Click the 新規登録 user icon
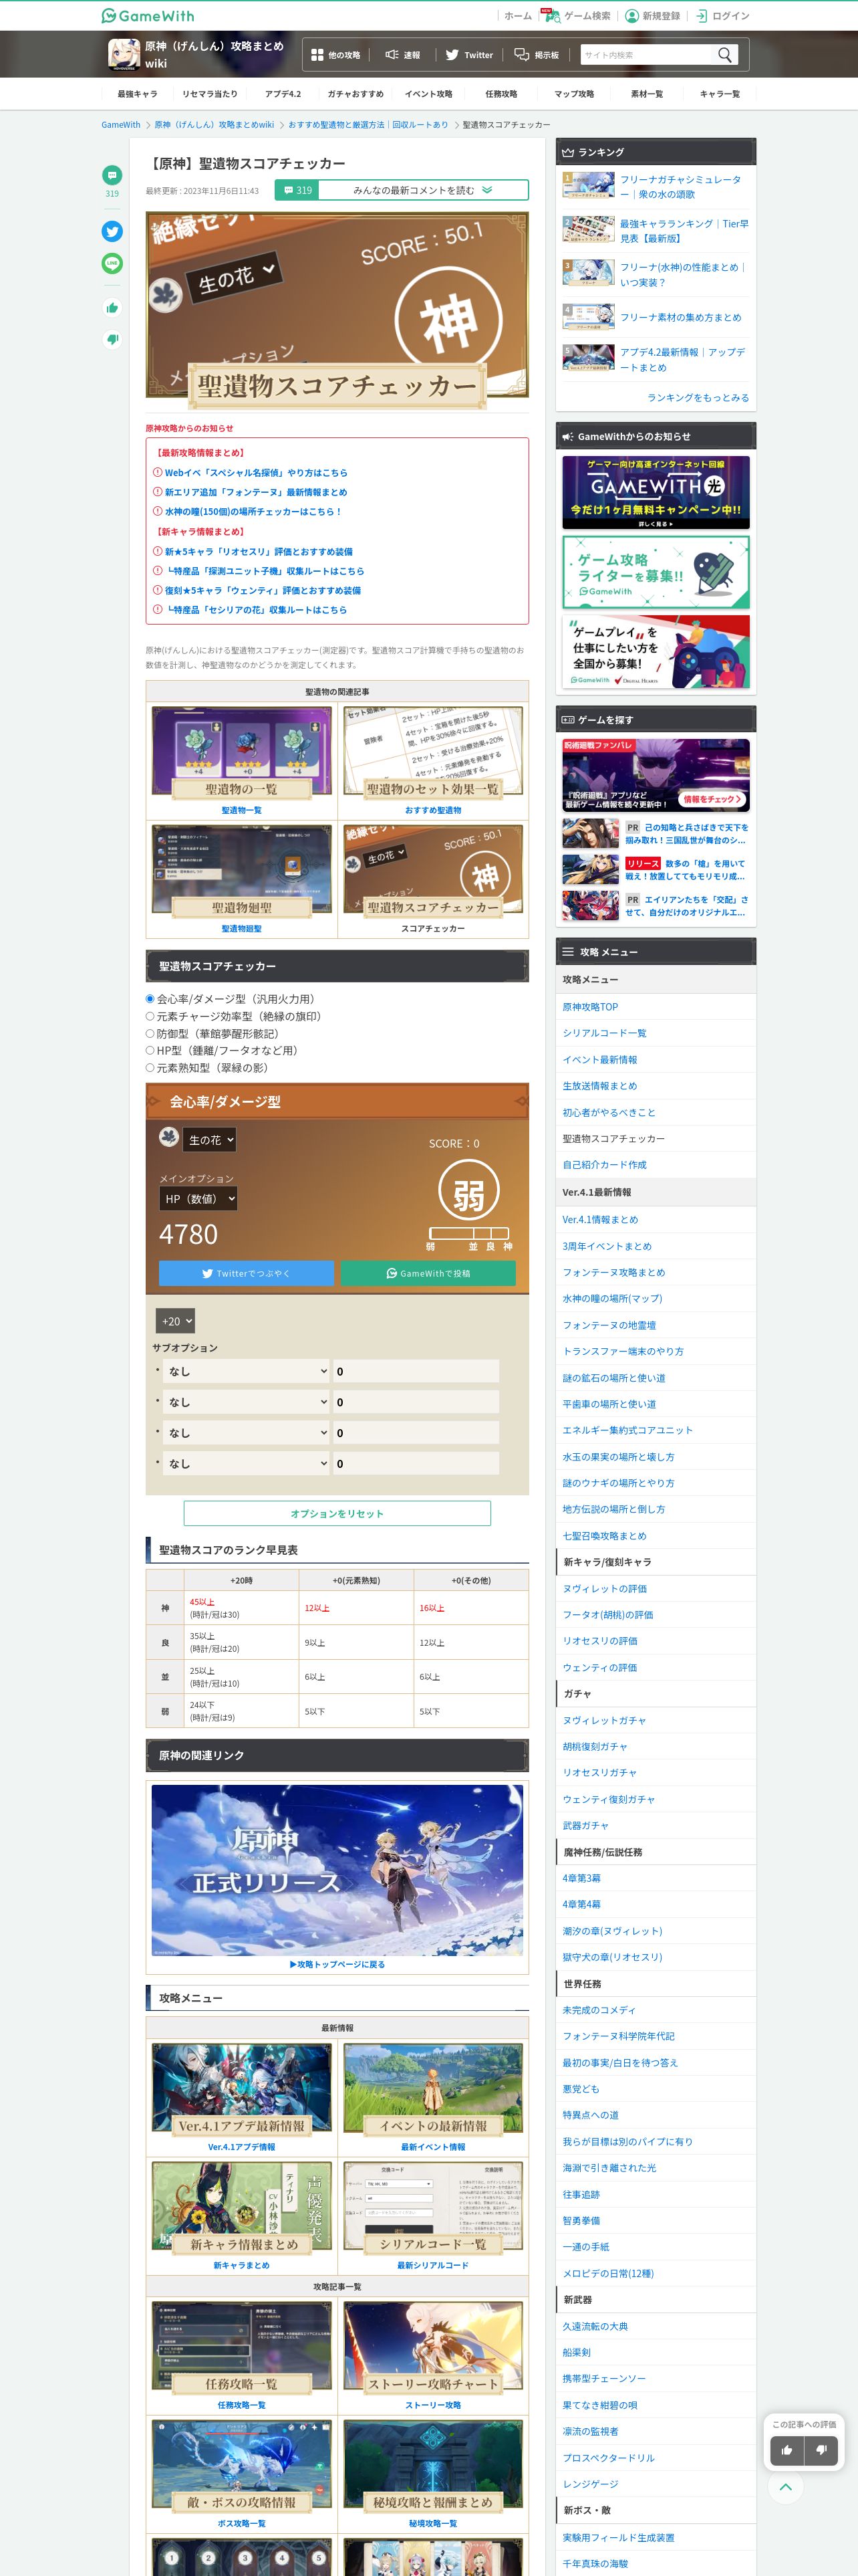The width and height of the screenshot is (858, 2576). [631, 15]
